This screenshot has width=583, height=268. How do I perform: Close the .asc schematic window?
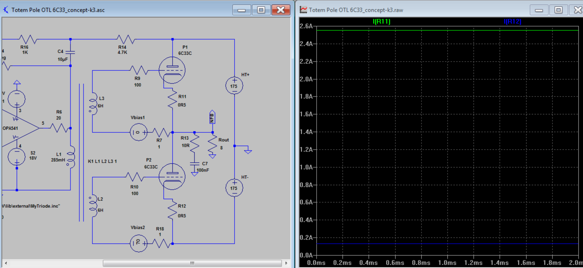(281, 10)
